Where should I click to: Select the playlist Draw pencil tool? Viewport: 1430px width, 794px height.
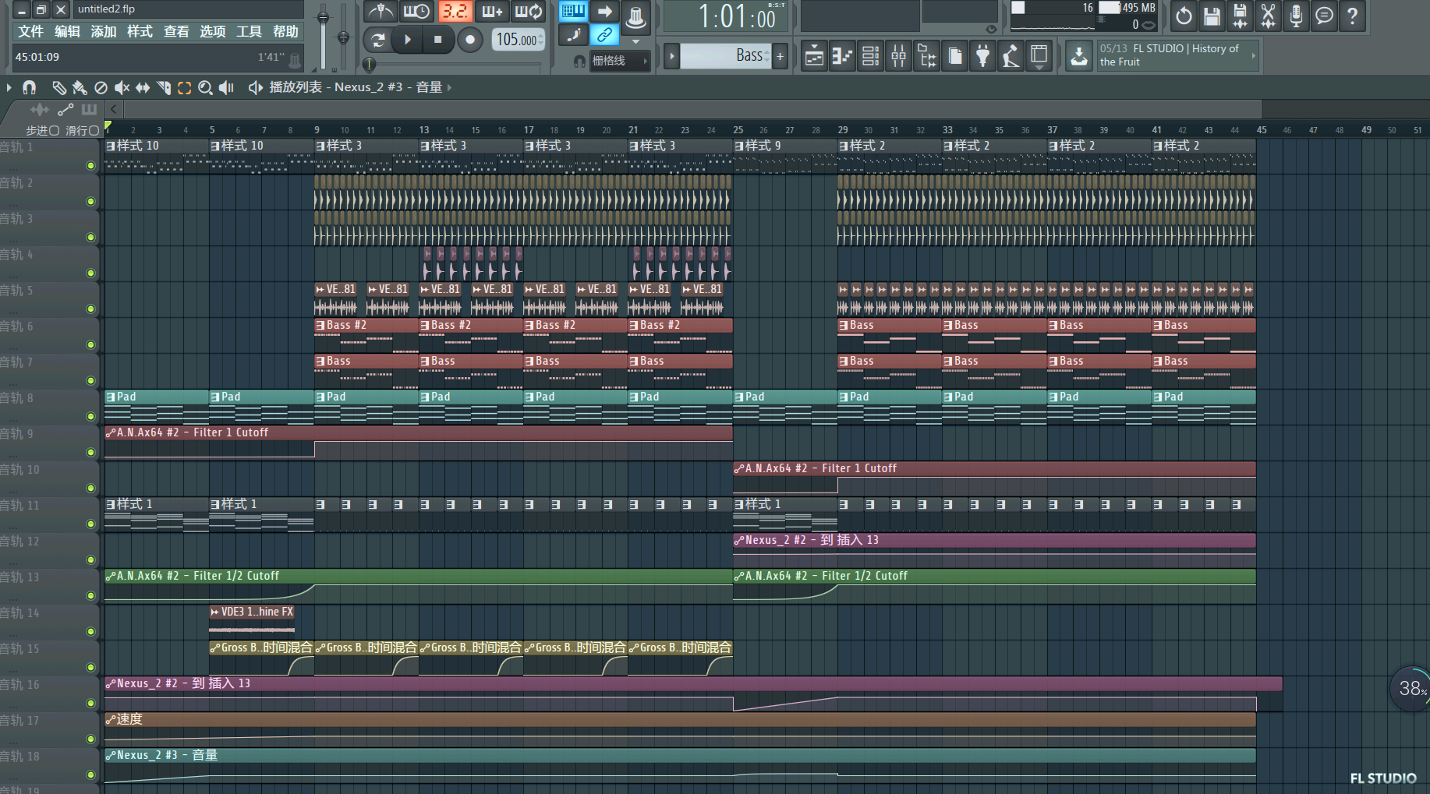(58, 87)
